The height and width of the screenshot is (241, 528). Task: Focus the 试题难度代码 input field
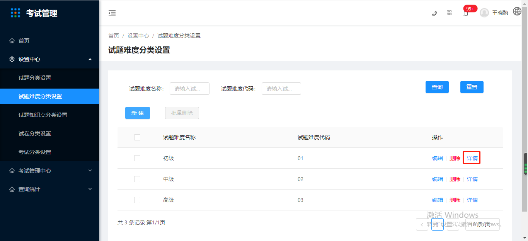point(281,89)
